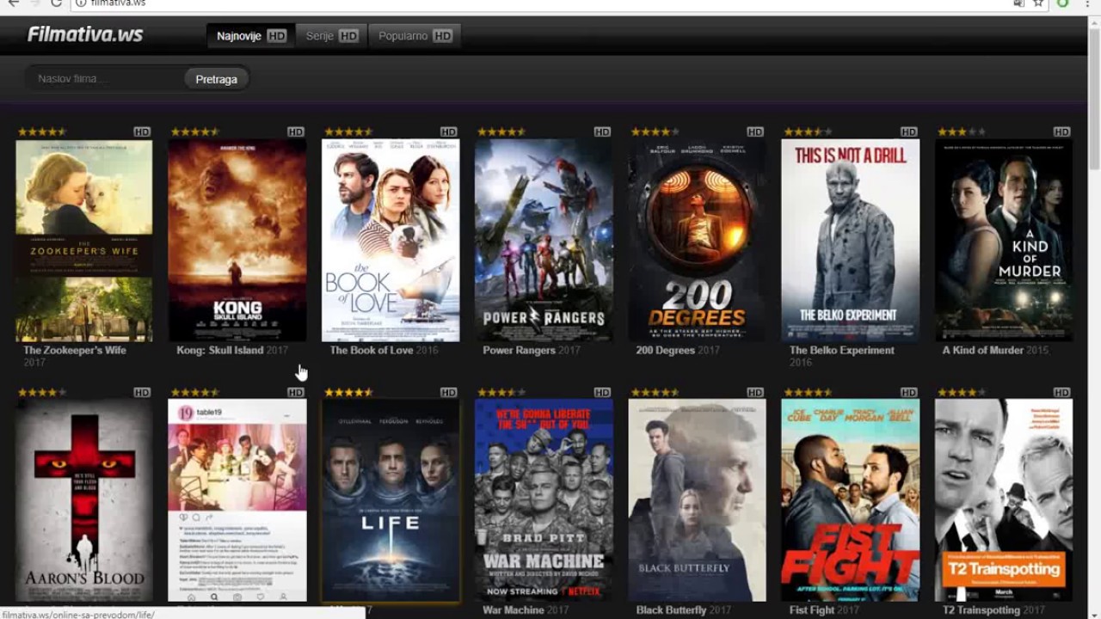
Task: Click HD badge above Life poster
Action: click(449, 392)
